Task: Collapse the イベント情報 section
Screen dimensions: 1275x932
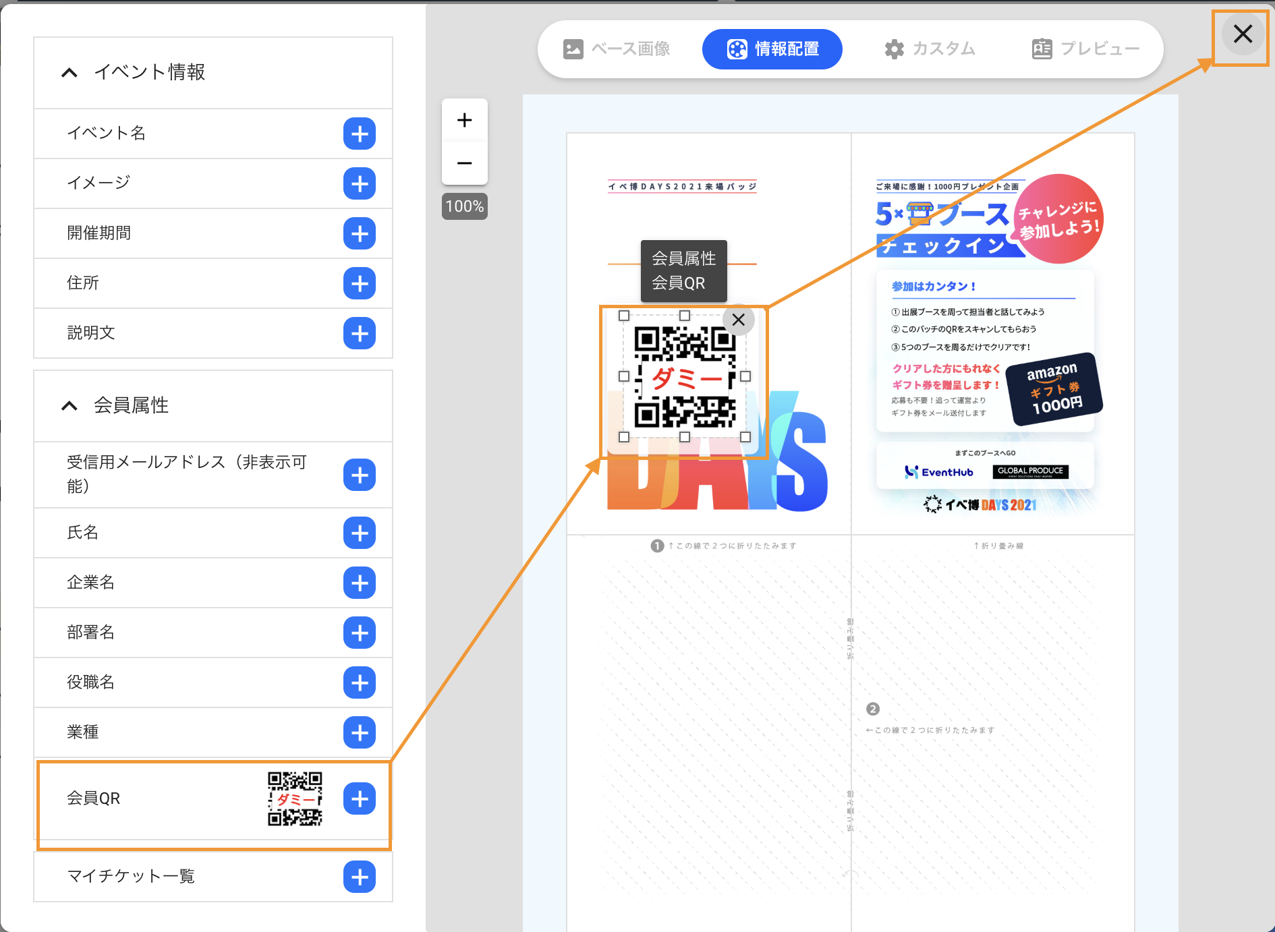Action: 69,72
